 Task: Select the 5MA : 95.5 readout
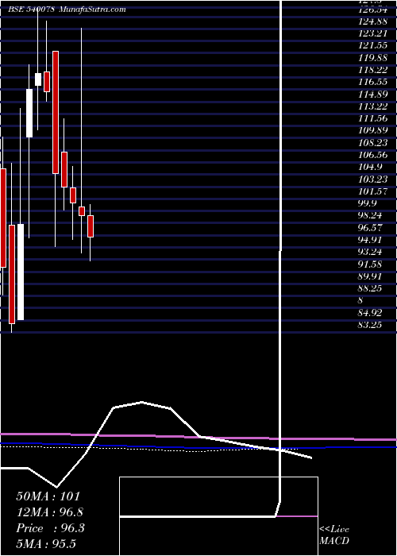click(x=46, y=544)
